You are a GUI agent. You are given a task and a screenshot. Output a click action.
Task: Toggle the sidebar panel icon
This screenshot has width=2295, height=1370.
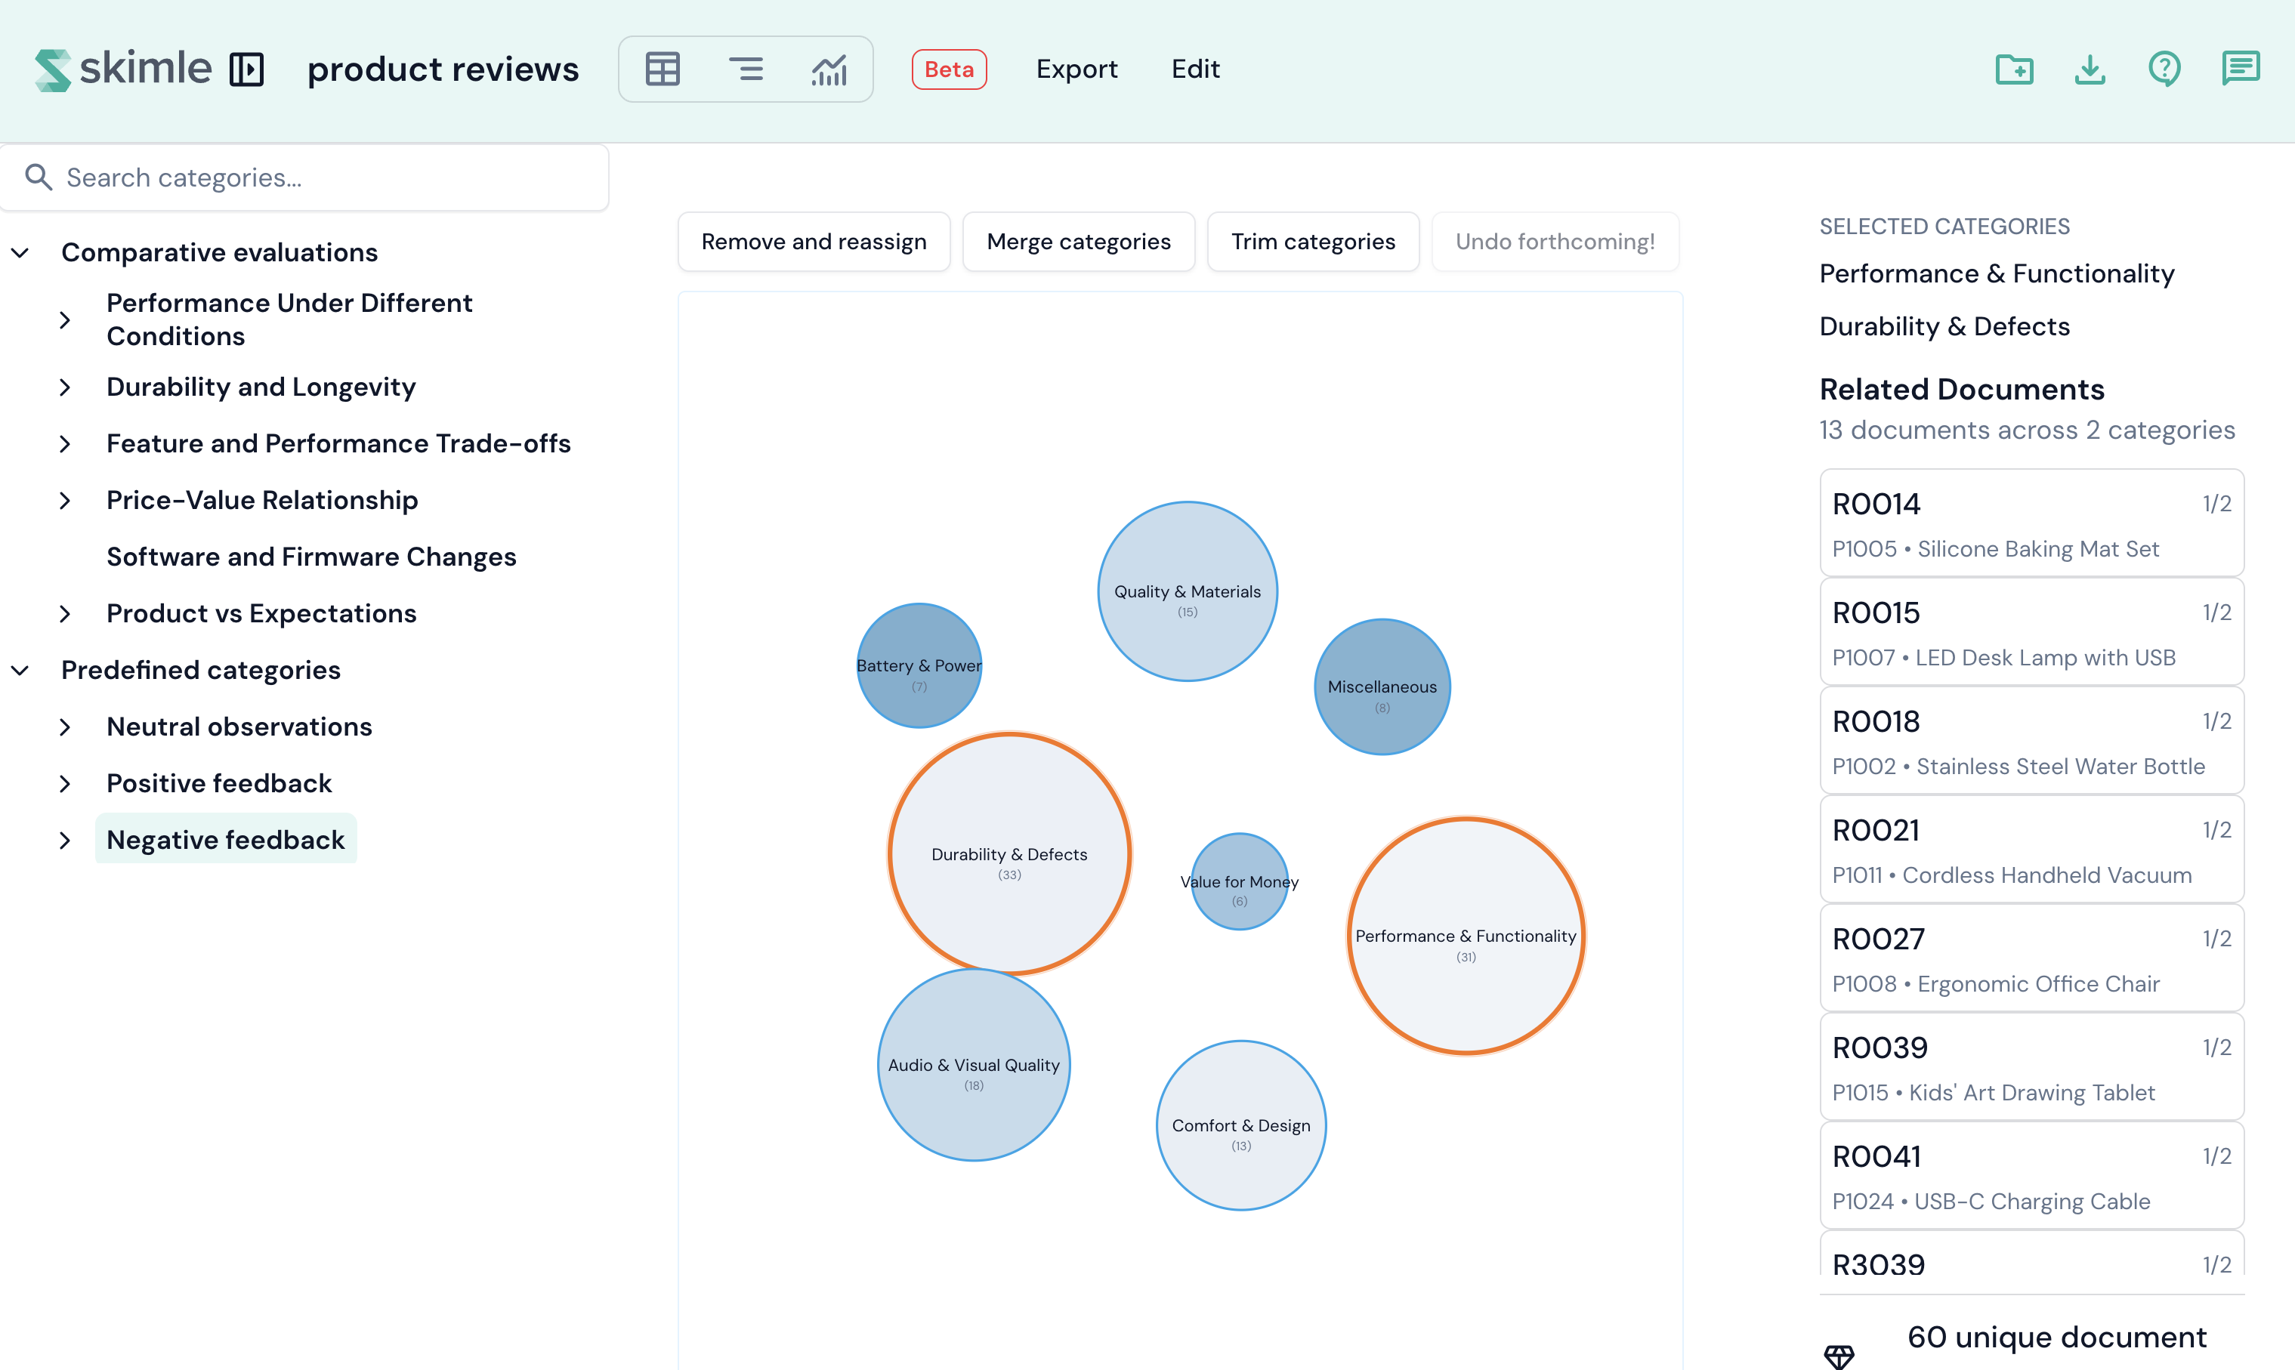pyautogui.click(x=246, y=69)
